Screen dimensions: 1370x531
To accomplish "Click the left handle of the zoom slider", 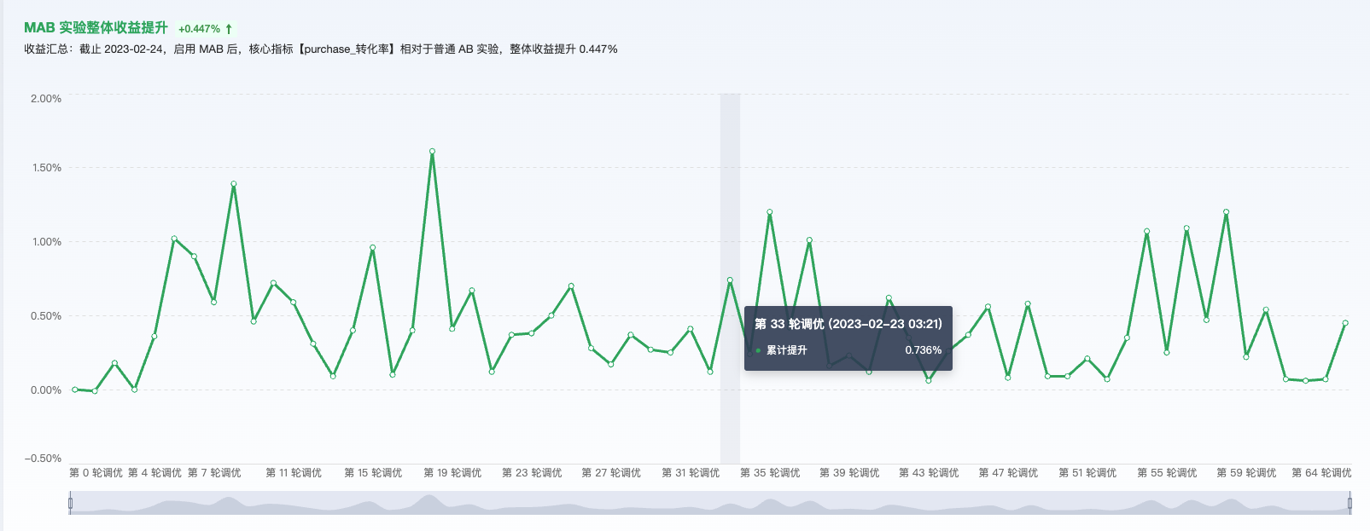I will (70, 503).
